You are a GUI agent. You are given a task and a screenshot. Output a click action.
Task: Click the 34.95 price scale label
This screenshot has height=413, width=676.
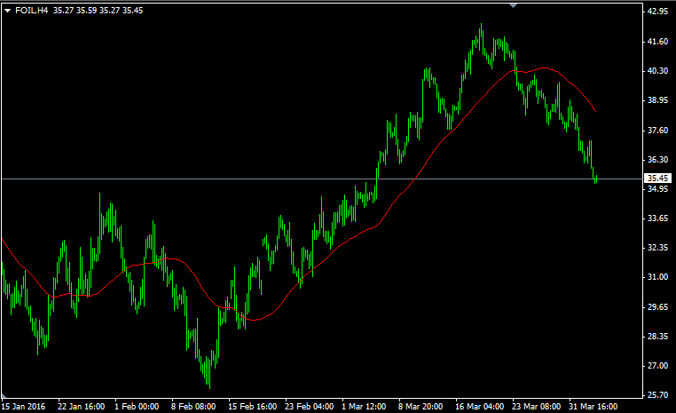(658, 189)
